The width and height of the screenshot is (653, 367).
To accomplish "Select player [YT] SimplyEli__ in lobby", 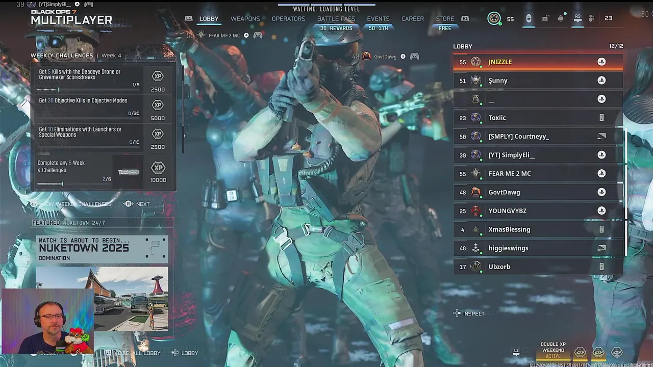I will 538,155.
